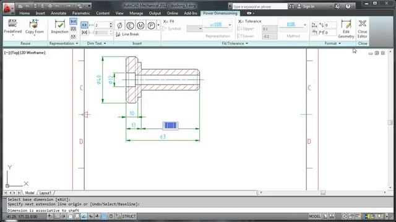Screen dimensions: 396x222
Task: Click the search keyword input box
Action: click(260, 7)
